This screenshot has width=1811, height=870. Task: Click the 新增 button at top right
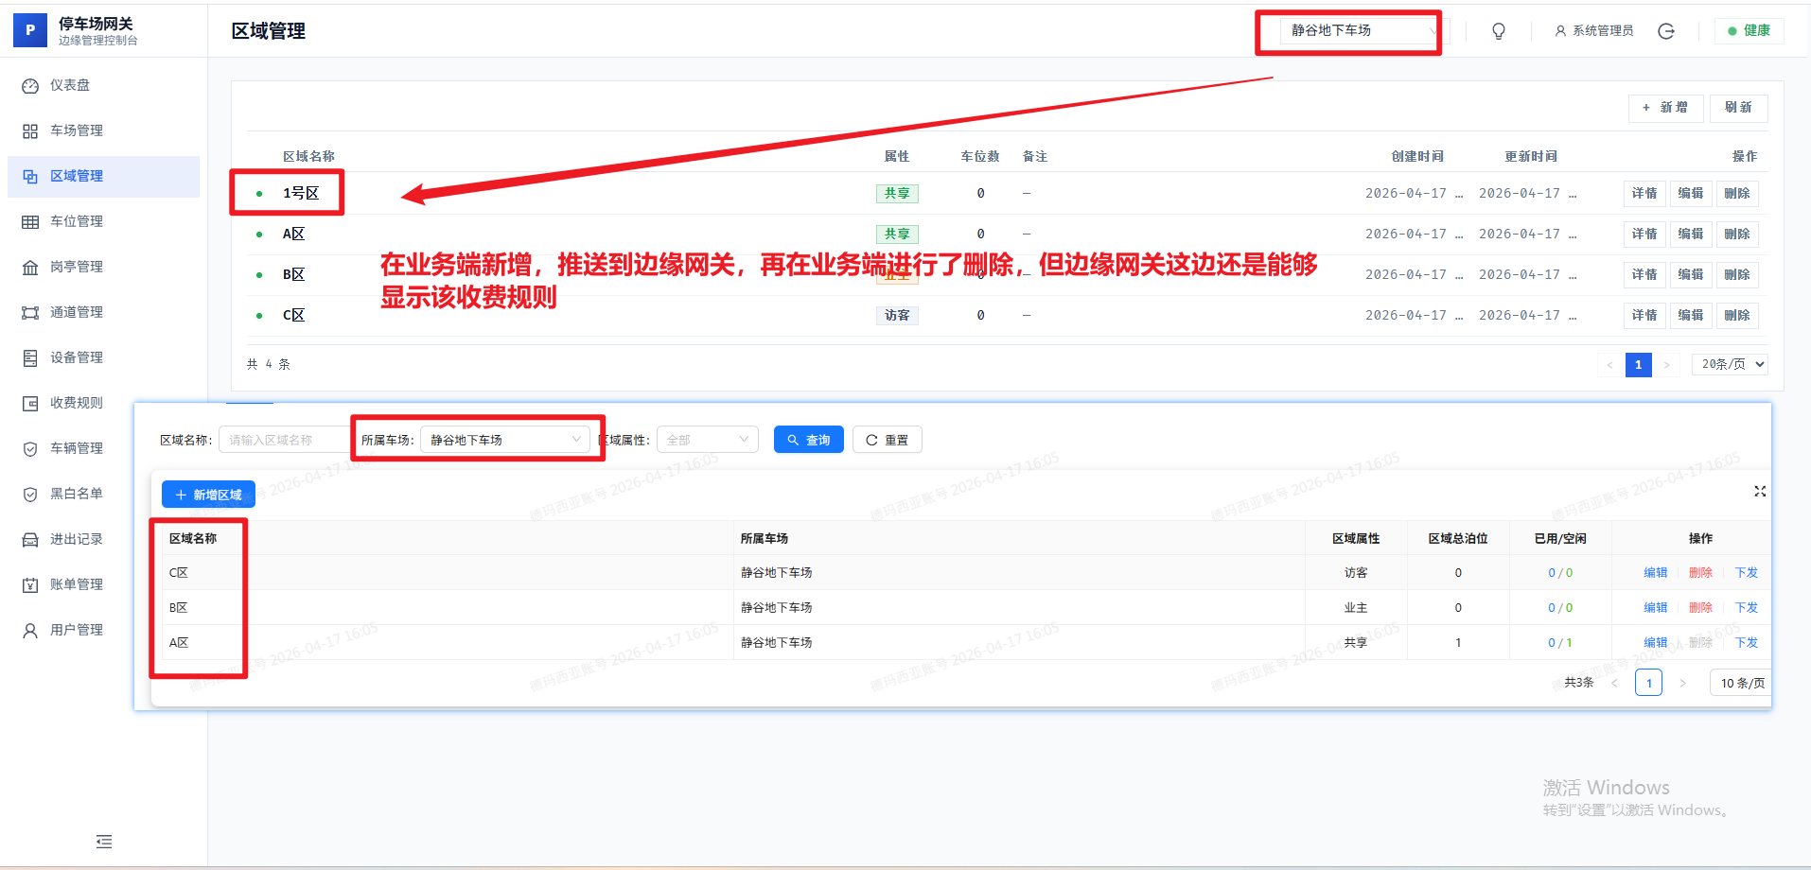tap(1665, 108)
